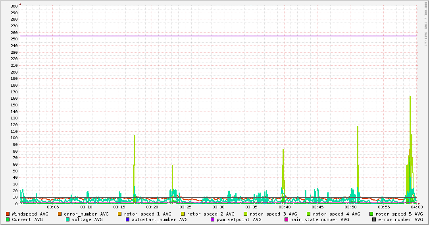The image size is (429, 225).
Task: Click the 04:00 time axis label
Action: click(416, 207)
